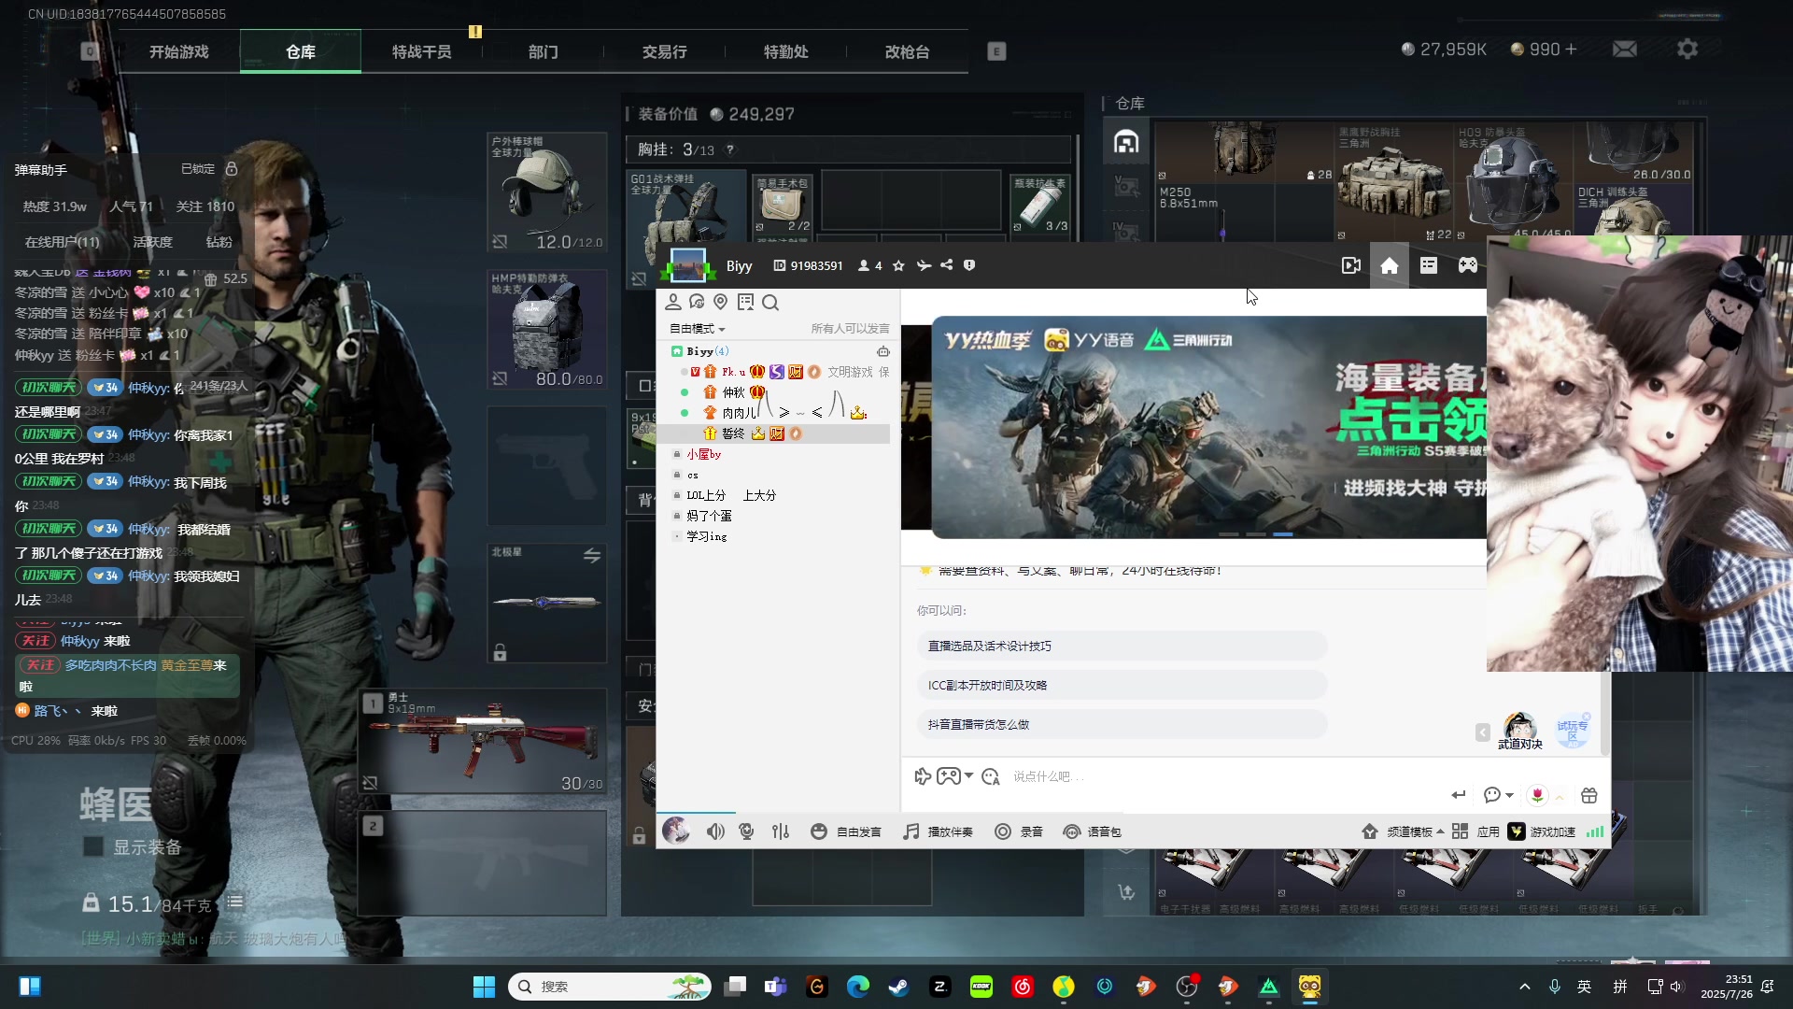Image resolution: width=1793 pixels, height=1009 pixels.
Task: Click the swap icon on 北极星 knife slot
Action: click(592, 556)
